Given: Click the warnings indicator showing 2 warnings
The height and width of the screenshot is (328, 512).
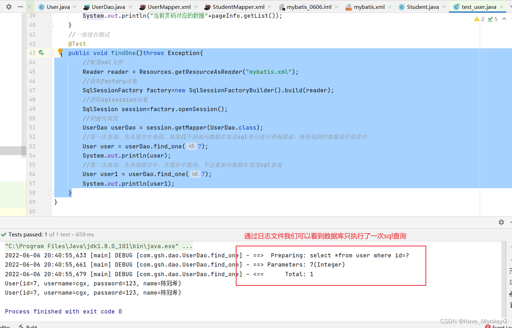Looking at the screenshot, I should 479,19.
